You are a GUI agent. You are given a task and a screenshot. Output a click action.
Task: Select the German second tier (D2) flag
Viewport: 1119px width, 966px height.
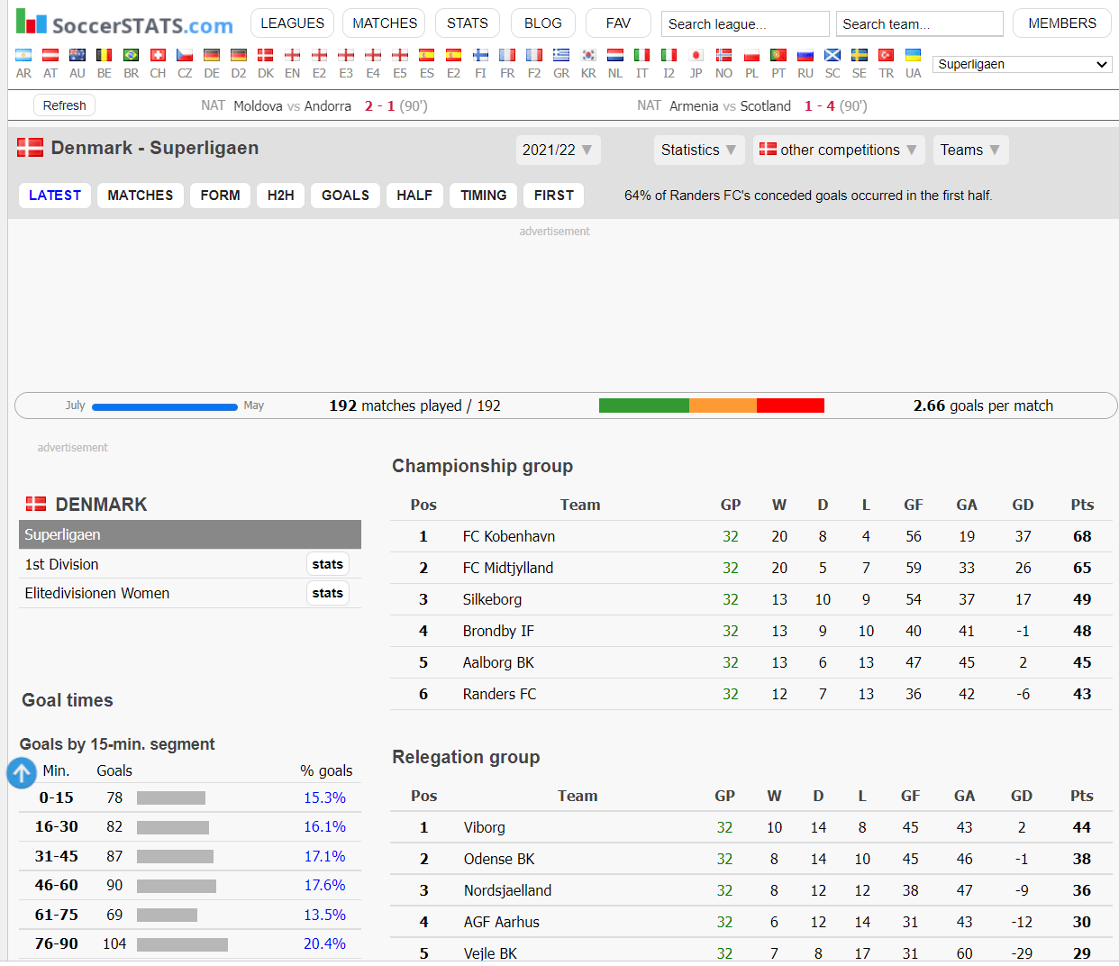tap(239, 56)
